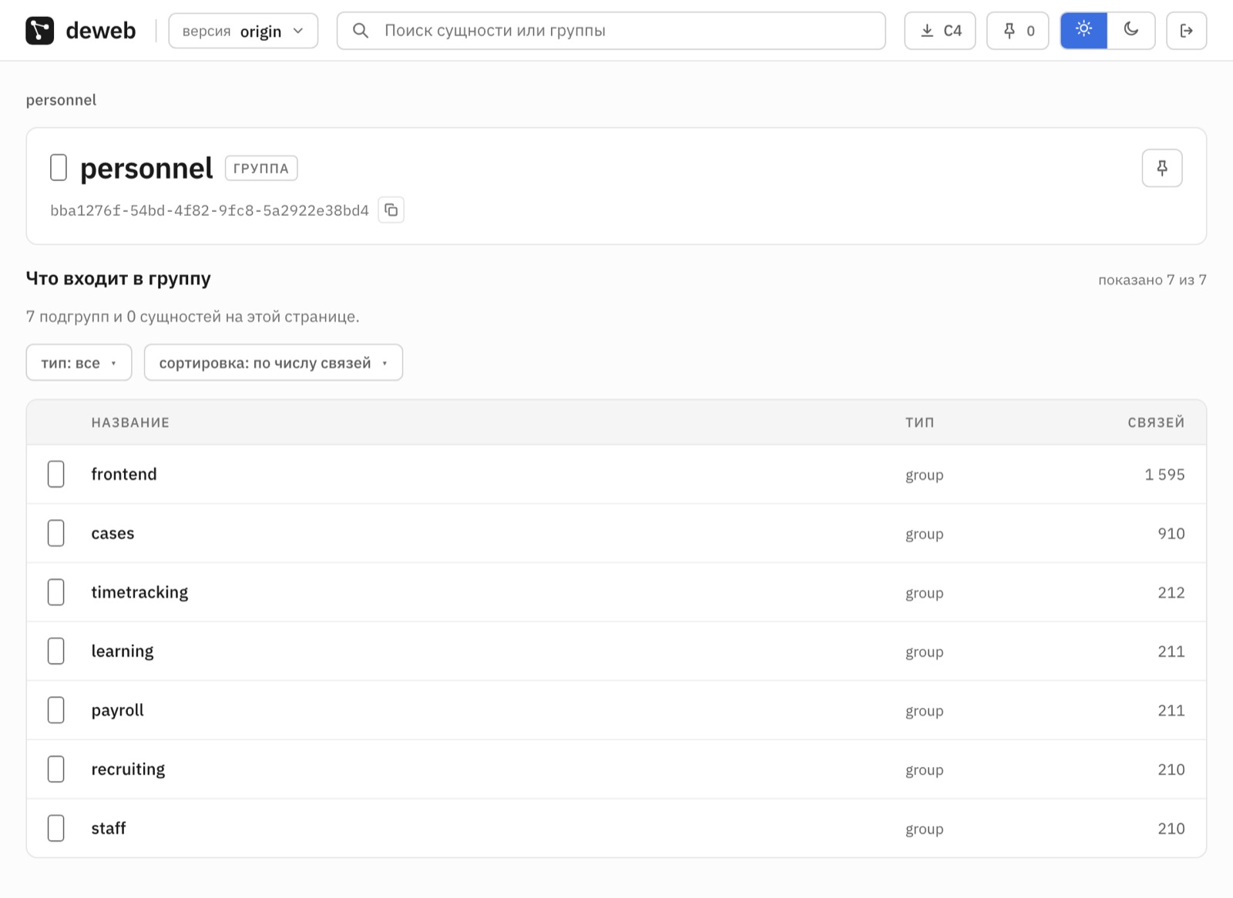Click the group icon in timetracking row
The height and width of the screenshot is (898, 1233).
56,592
